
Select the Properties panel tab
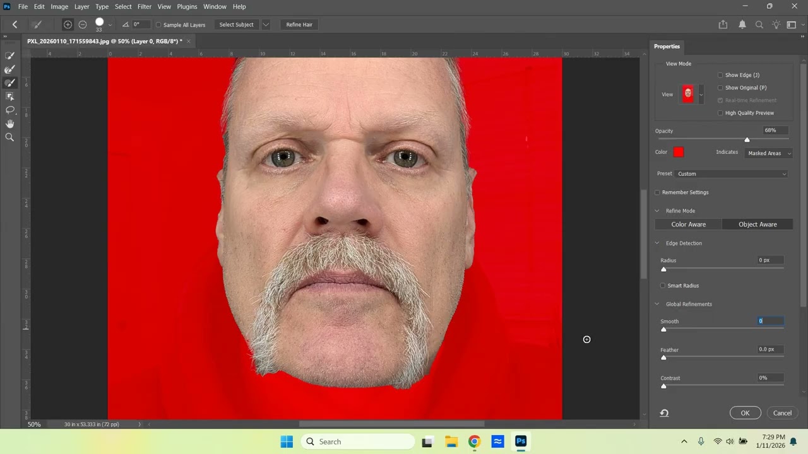(x=667, y=47)
